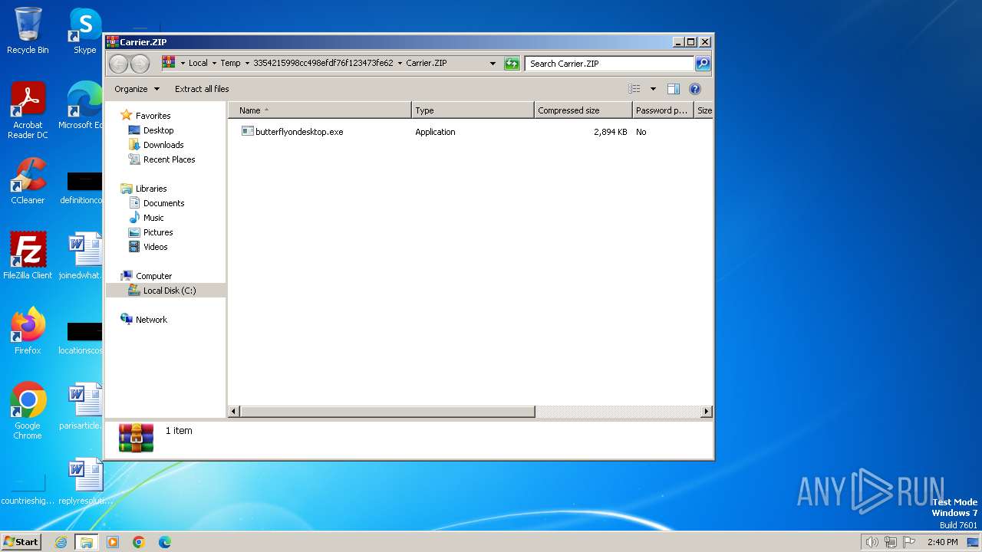This screenshot has height=552, width=982.
Task: Click the green refresh button by the address bar
Action: [512, 64]
